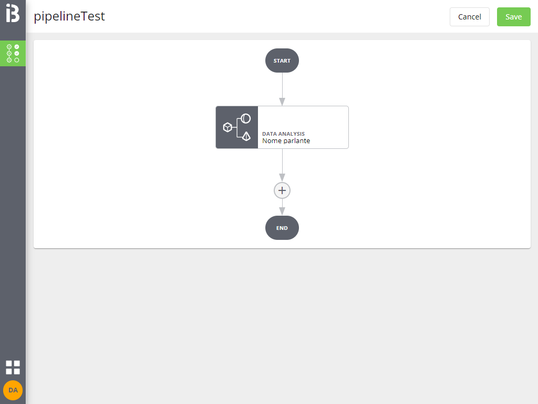Save the pipelineTest pipeline
538x404 pixels.
(513, 16)
